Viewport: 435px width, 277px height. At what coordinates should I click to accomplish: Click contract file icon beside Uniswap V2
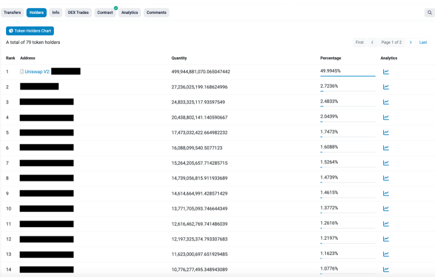coord(22,72)
